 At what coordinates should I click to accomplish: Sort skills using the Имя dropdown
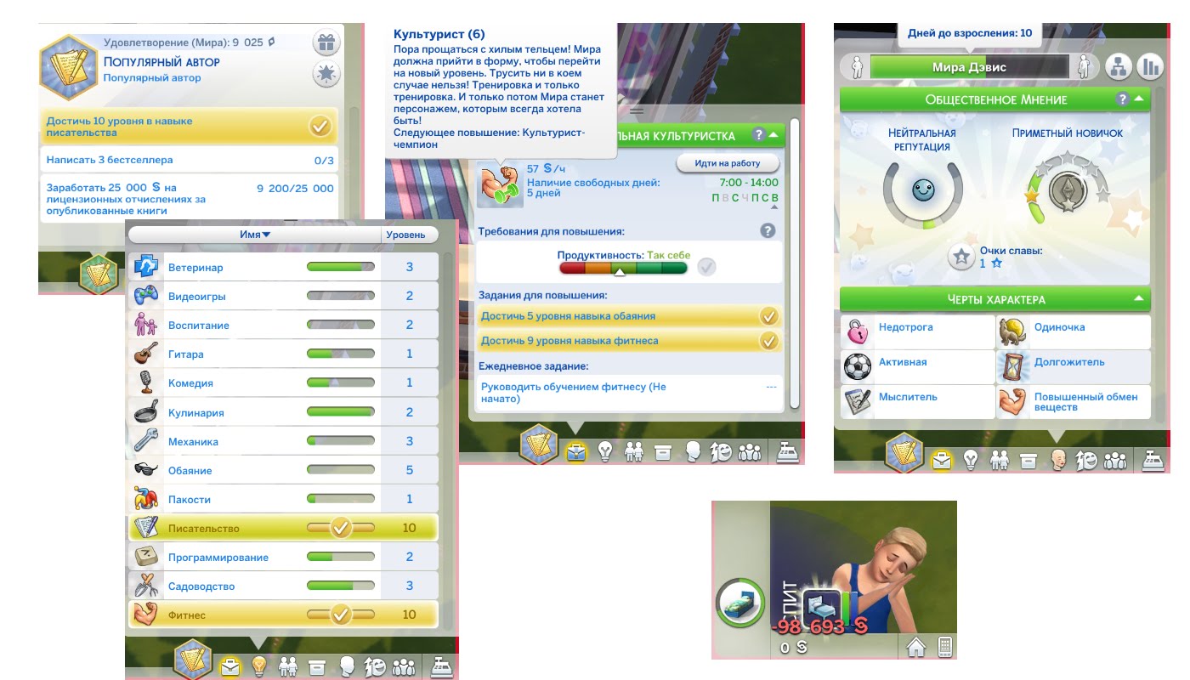(x=254, y=235)
